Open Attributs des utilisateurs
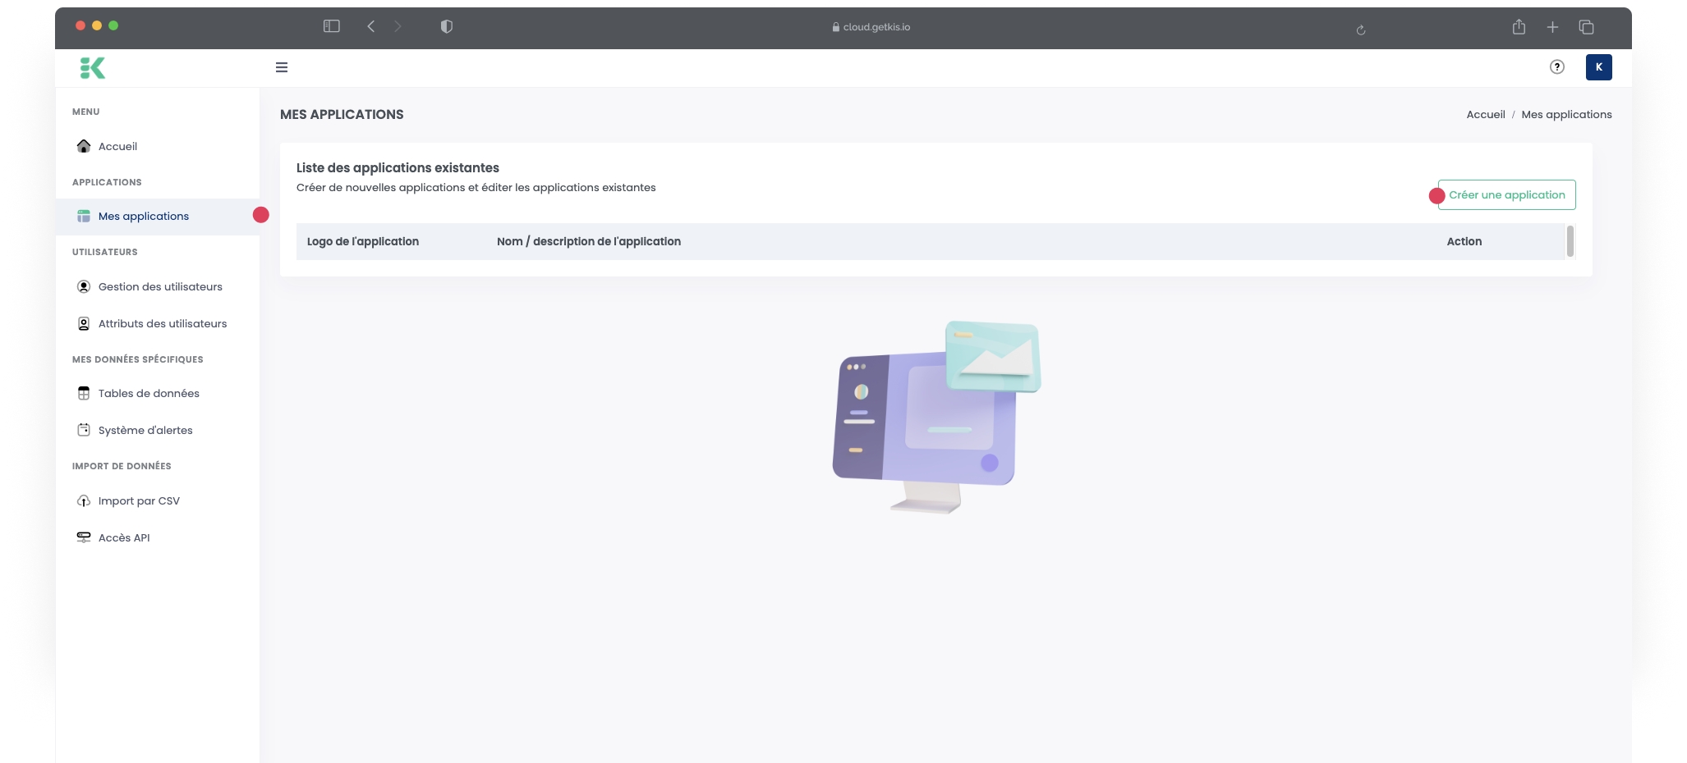This screenshot has height=763, width=1687. 163,324
